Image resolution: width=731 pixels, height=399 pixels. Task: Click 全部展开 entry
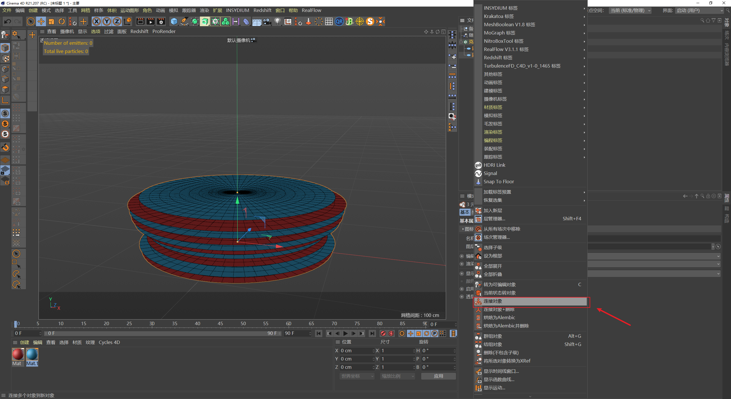click(531, 266)
